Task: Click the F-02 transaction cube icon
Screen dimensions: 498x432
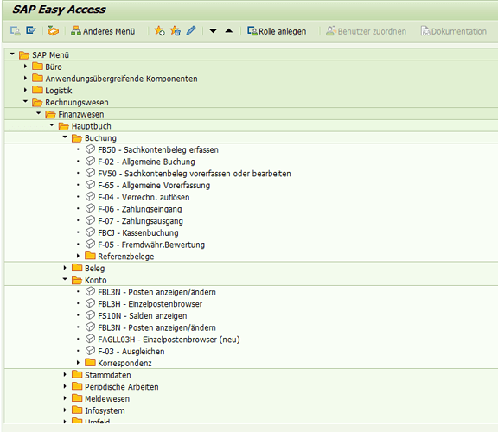Action: click(x=90, y=161)
